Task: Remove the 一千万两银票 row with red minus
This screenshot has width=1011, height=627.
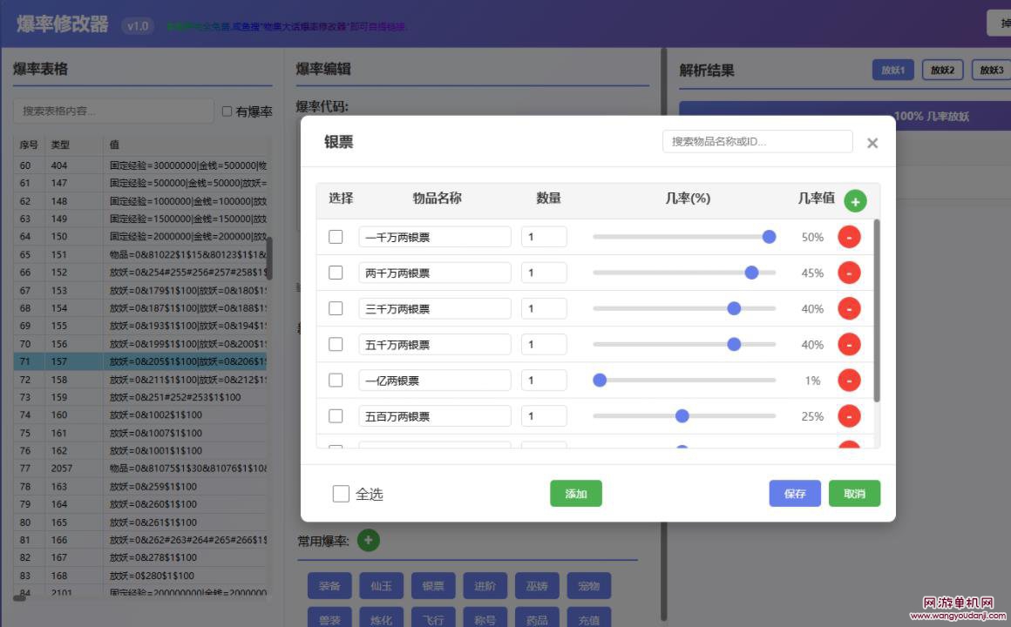Action: 849,237
